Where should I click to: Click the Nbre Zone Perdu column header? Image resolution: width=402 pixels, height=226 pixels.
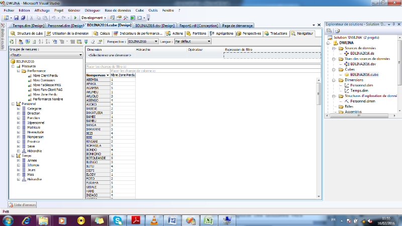pyautogui.click(x=123, y=75)
